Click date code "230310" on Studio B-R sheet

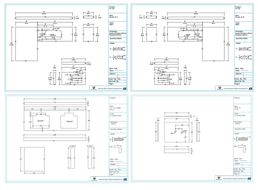pos(238,74)
